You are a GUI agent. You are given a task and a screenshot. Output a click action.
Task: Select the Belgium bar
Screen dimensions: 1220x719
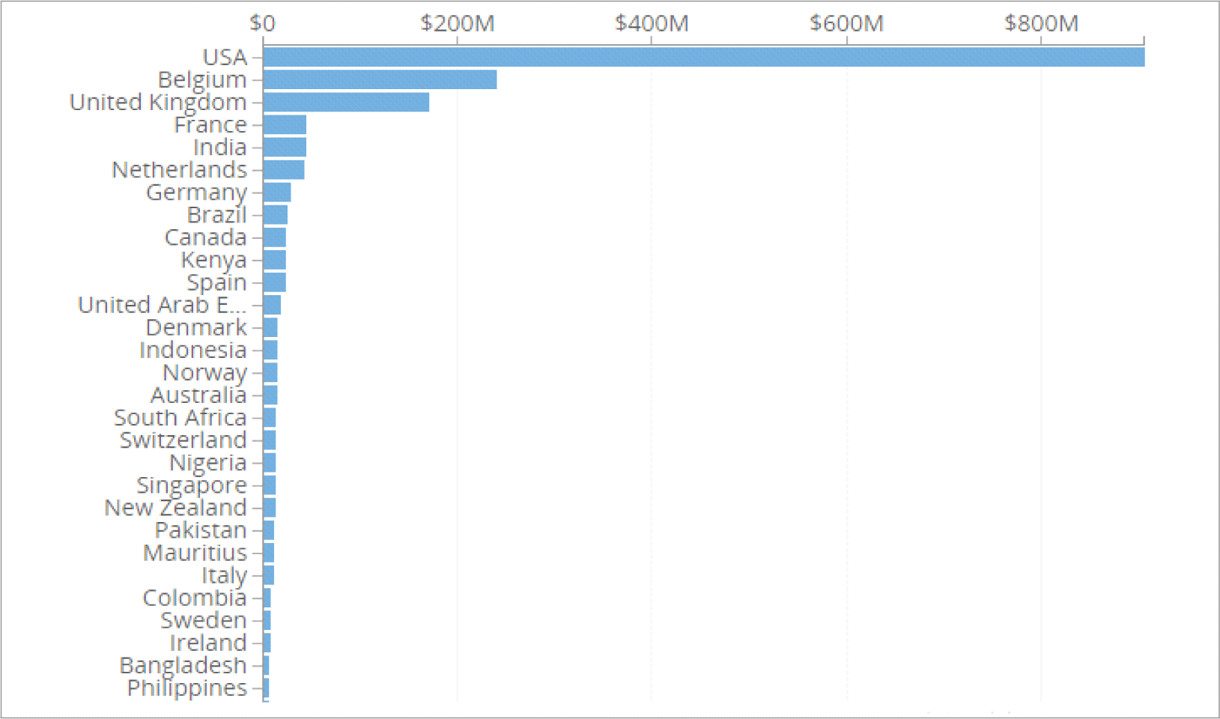point(380,79)
